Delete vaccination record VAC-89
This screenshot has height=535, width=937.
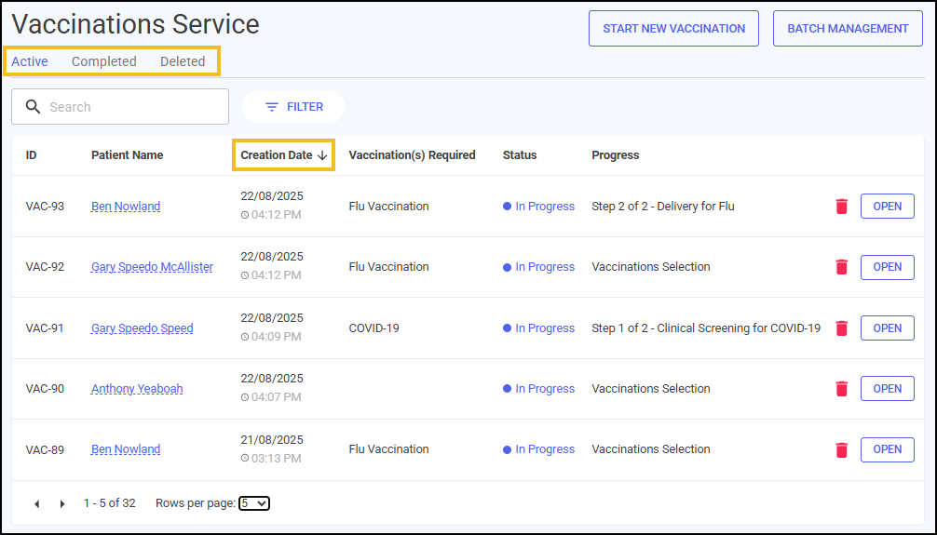point(841,449)
